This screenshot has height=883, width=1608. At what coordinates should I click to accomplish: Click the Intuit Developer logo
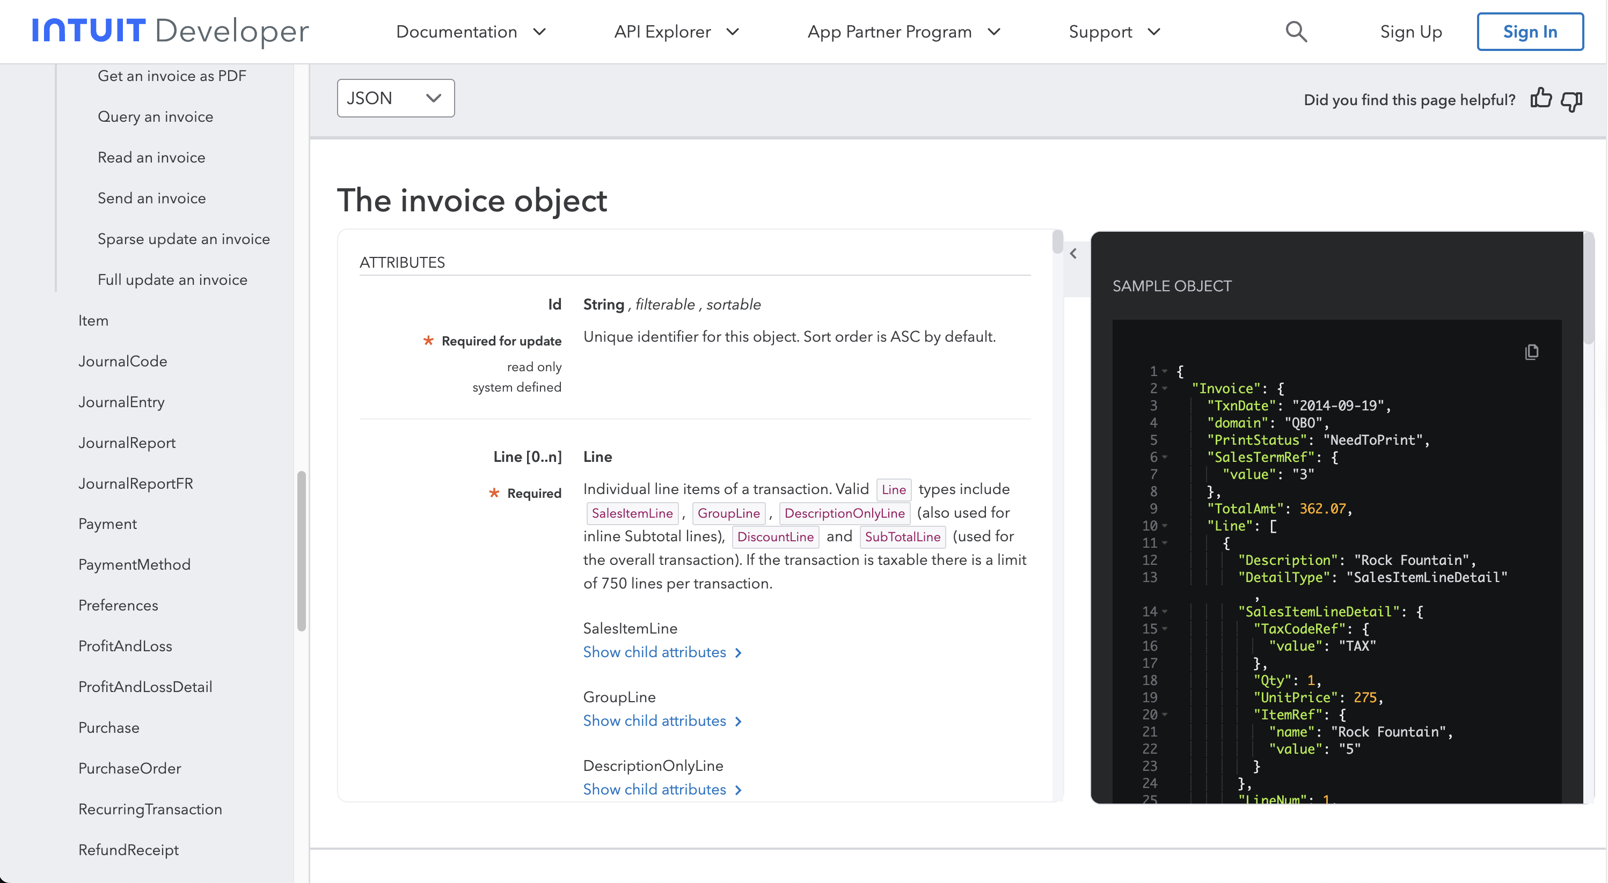169,31
